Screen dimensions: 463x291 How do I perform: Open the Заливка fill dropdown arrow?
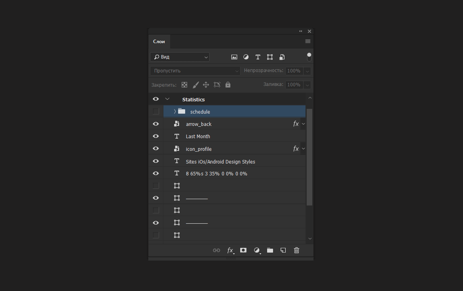point(307,85)
